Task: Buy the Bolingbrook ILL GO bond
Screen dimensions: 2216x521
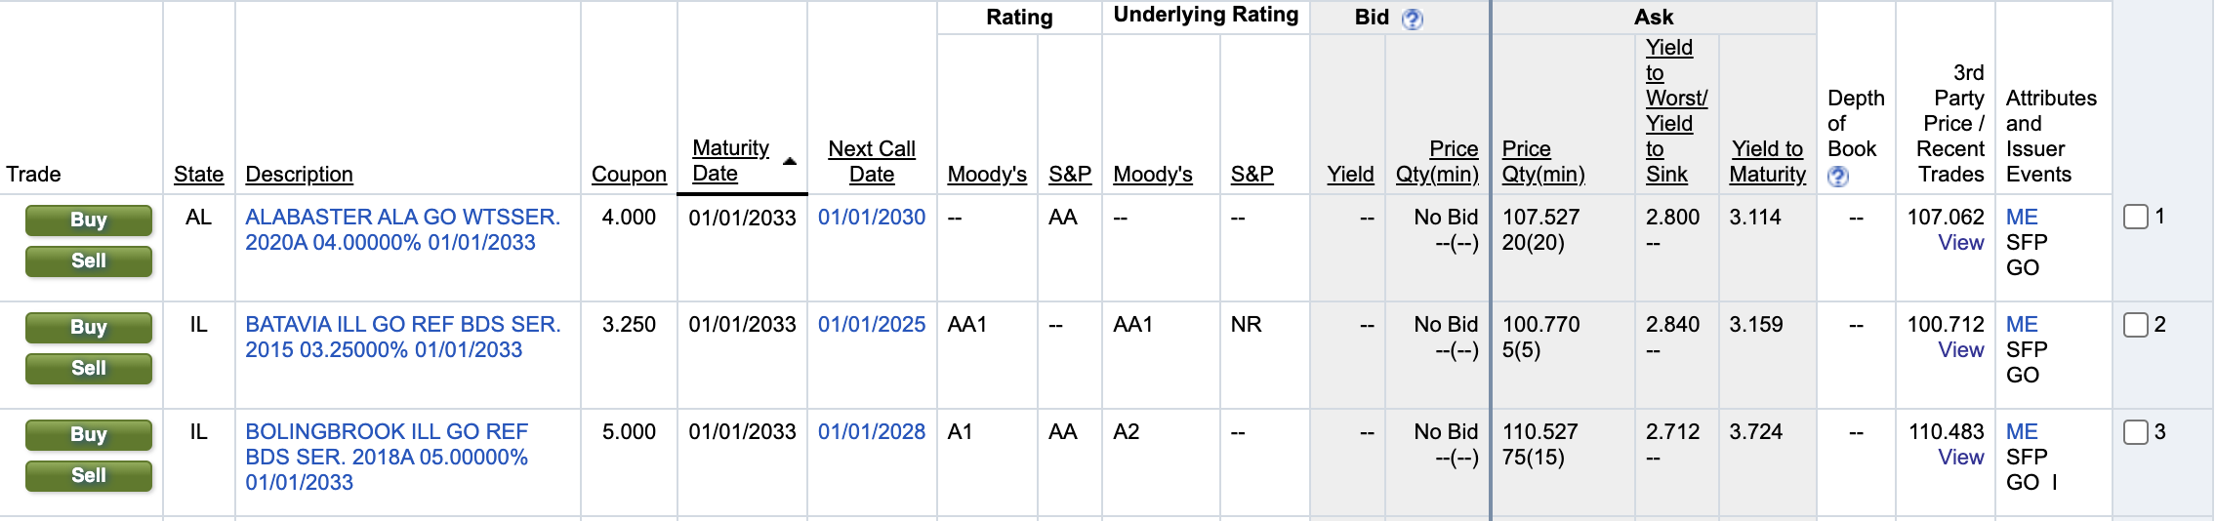Action: (x=89, y=435)
